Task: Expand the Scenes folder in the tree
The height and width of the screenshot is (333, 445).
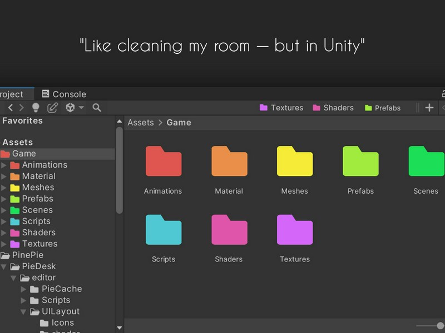Action: (4, 210)
